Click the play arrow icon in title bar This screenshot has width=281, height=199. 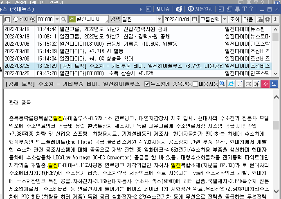(x=141, y=9)
